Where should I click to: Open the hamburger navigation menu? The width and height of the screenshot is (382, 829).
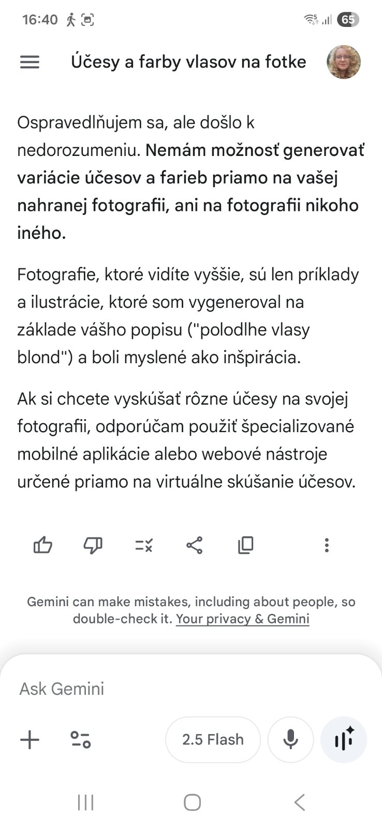pyautogui.click(x=30, y=62)
